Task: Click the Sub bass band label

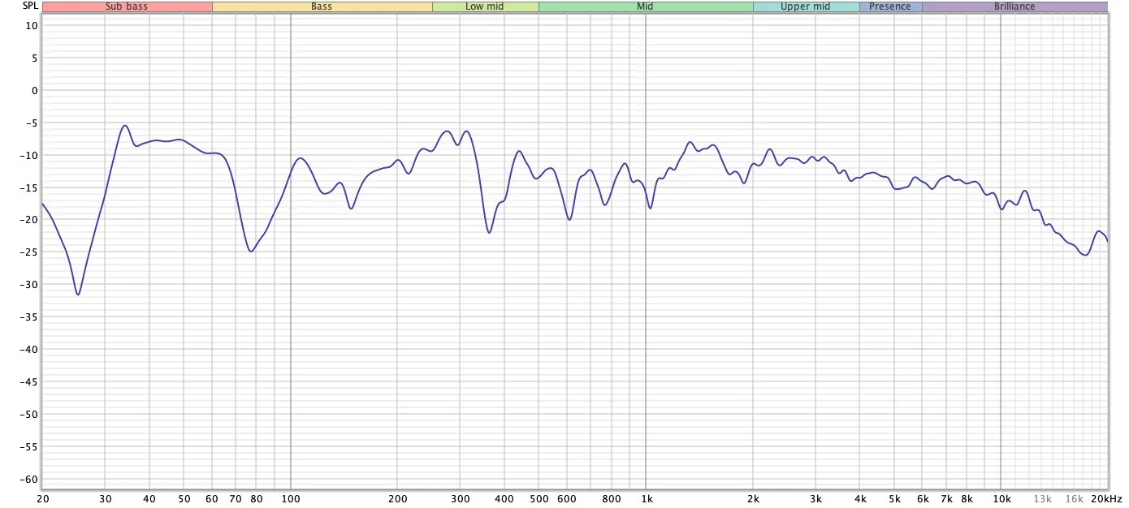Action: 127,6
